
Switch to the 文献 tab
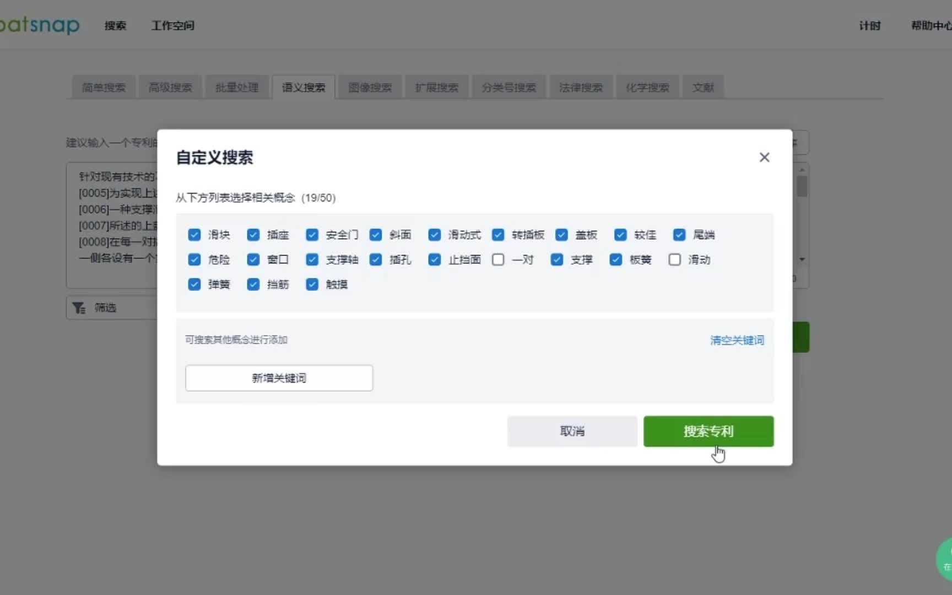tap(704, 88)
